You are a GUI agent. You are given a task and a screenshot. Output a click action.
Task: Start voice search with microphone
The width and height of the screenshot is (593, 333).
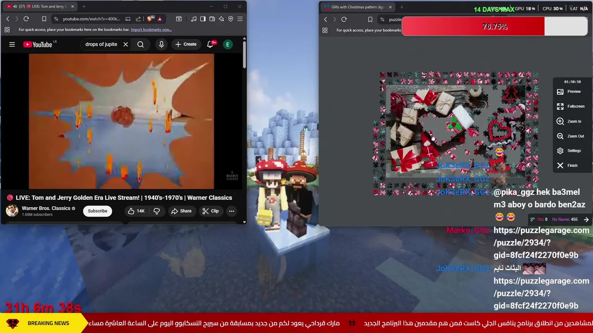161,44
